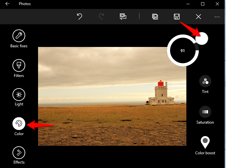Select the Color palette category
226x168 pixels.
coord(19,124)
